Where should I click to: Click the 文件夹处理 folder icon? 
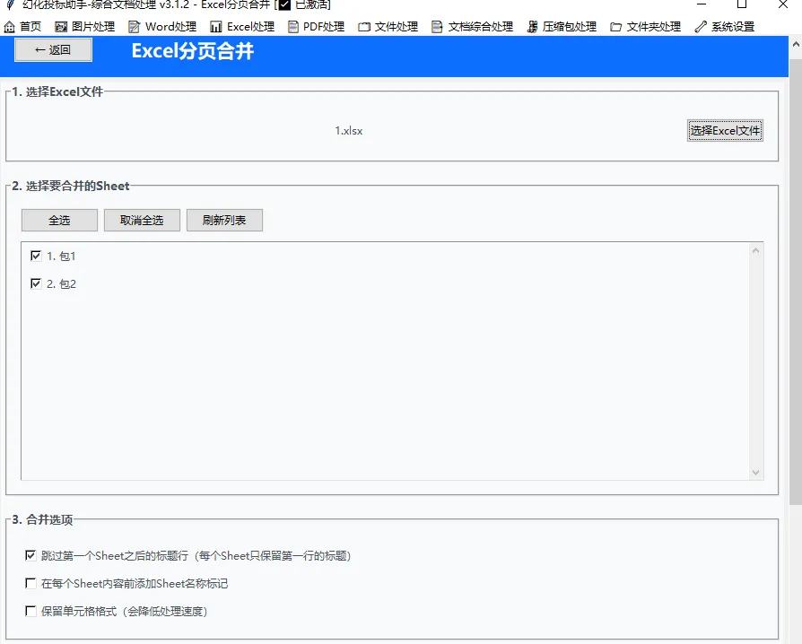615,27
